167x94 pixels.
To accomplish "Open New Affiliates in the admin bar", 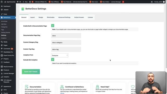I will pyautogui.click(x=54, y=2).
